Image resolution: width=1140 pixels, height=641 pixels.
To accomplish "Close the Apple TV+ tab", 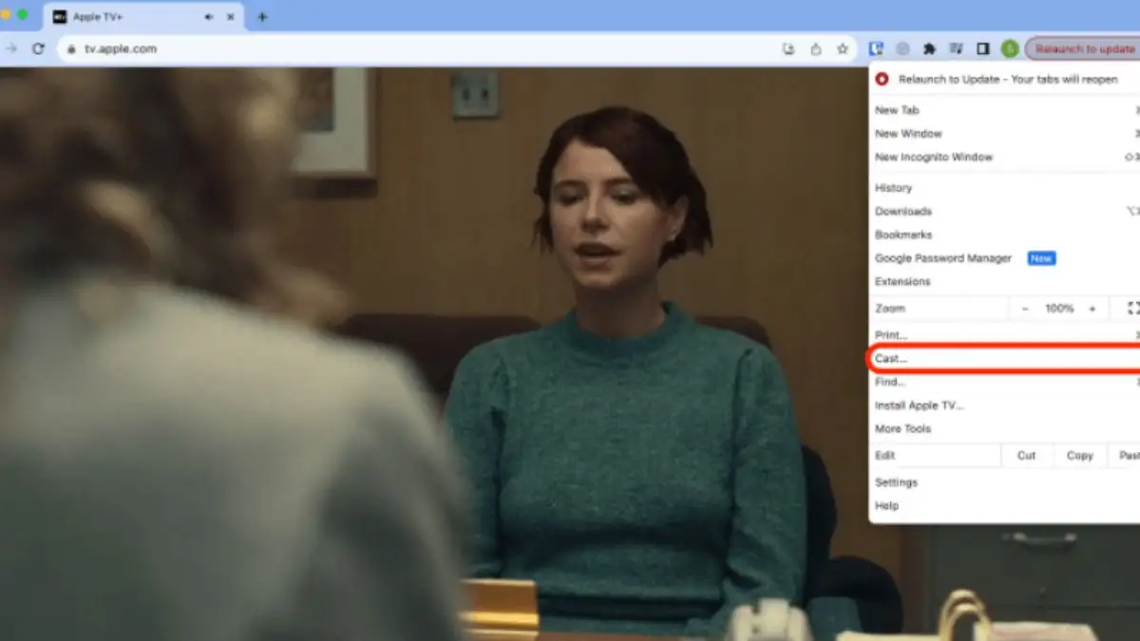I will [x=231, y=17].
